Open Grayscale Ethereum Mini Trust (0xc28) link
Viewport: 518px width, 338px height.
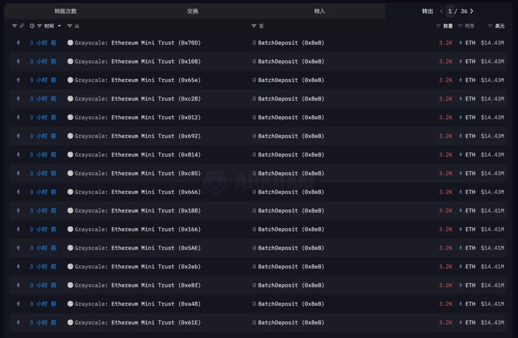(138, 99)
